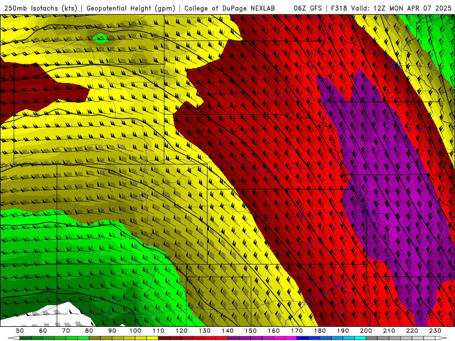Click the 200 kts legend value
Viewport: 455px width, 341px height.
366,331
